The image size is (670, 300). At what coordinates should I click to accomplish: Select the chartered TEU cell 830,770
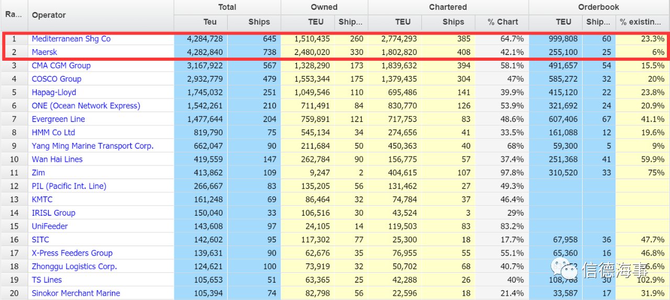[x=395, y=106]
